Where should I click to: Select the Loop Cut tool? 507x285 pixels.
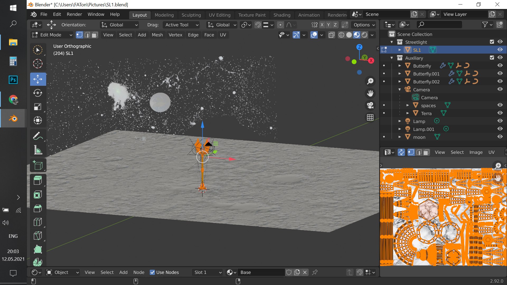click(x=38, y=222)
